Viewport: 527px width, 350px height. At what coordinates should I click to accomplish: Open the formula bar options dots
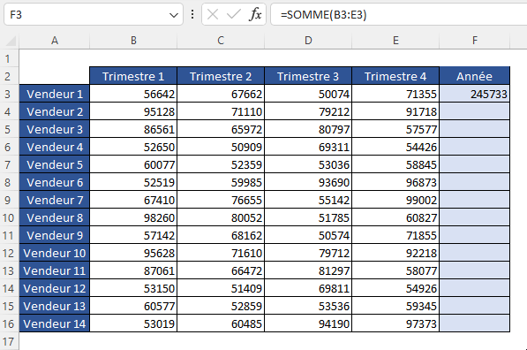tap(192, 14)
